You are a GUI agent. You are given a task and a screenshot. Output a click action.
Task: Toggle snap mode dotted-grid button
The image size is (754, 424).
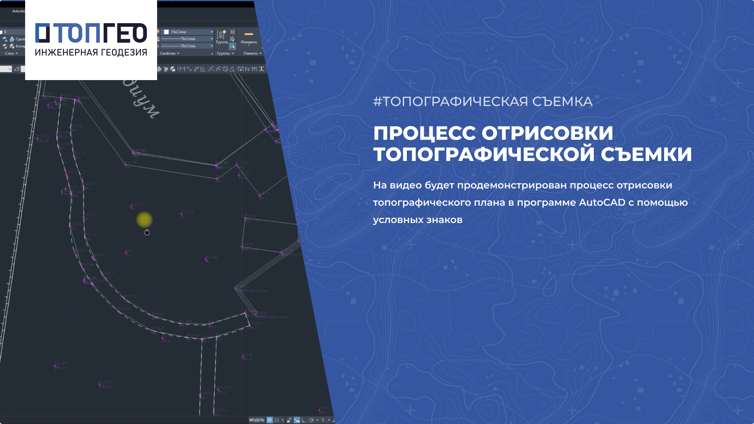[x=277, y=420]
